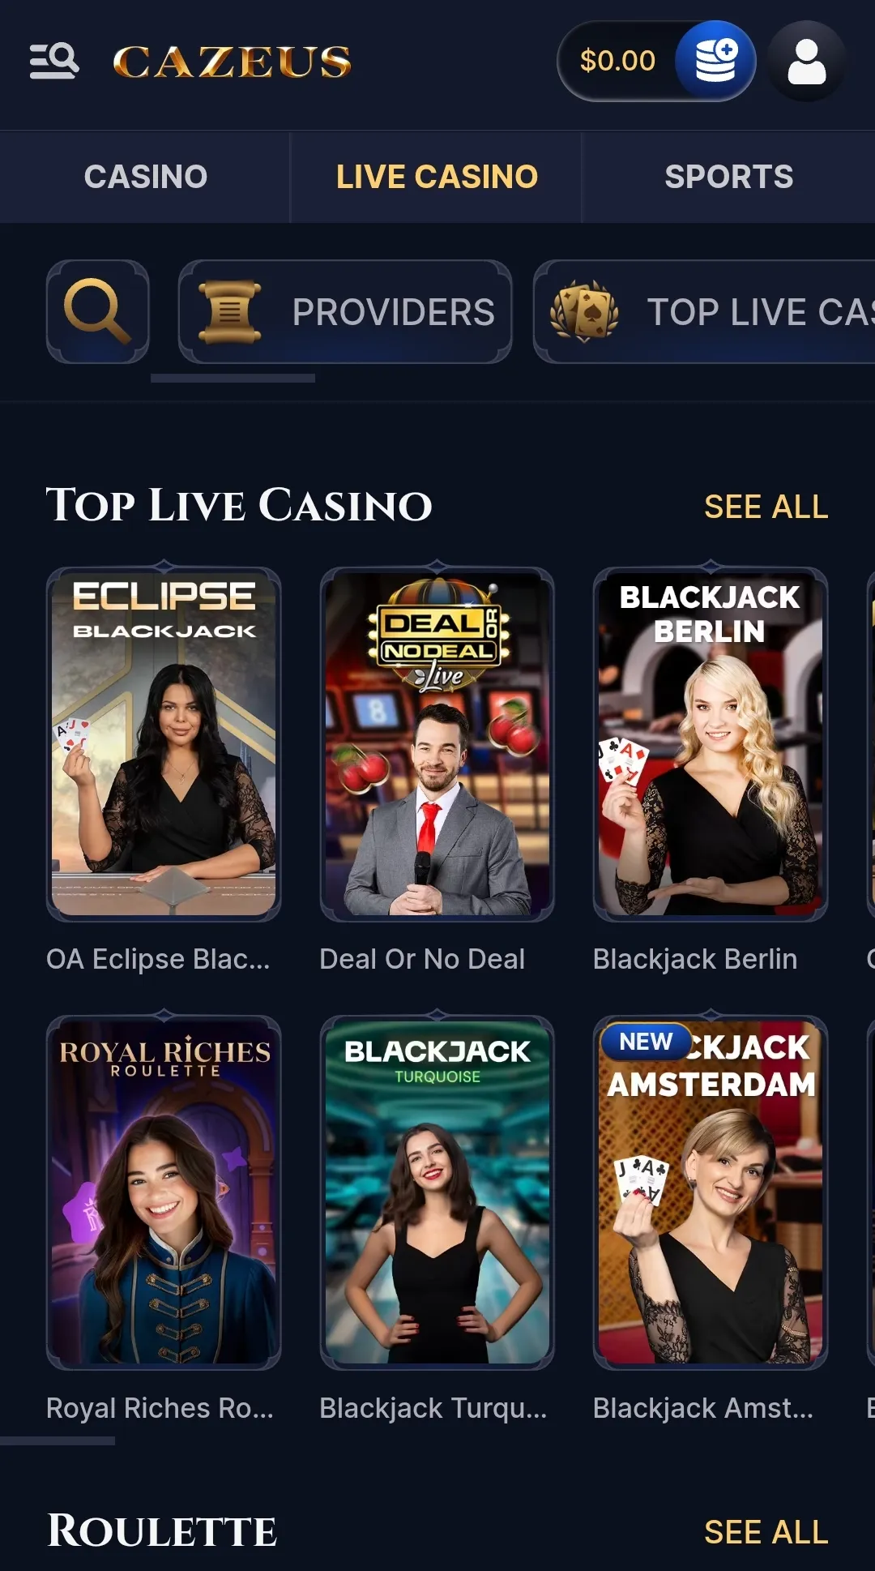The image size is (875, 1571).
Task: Click the Top Live Casino cards icon
Action: point(584,311)
